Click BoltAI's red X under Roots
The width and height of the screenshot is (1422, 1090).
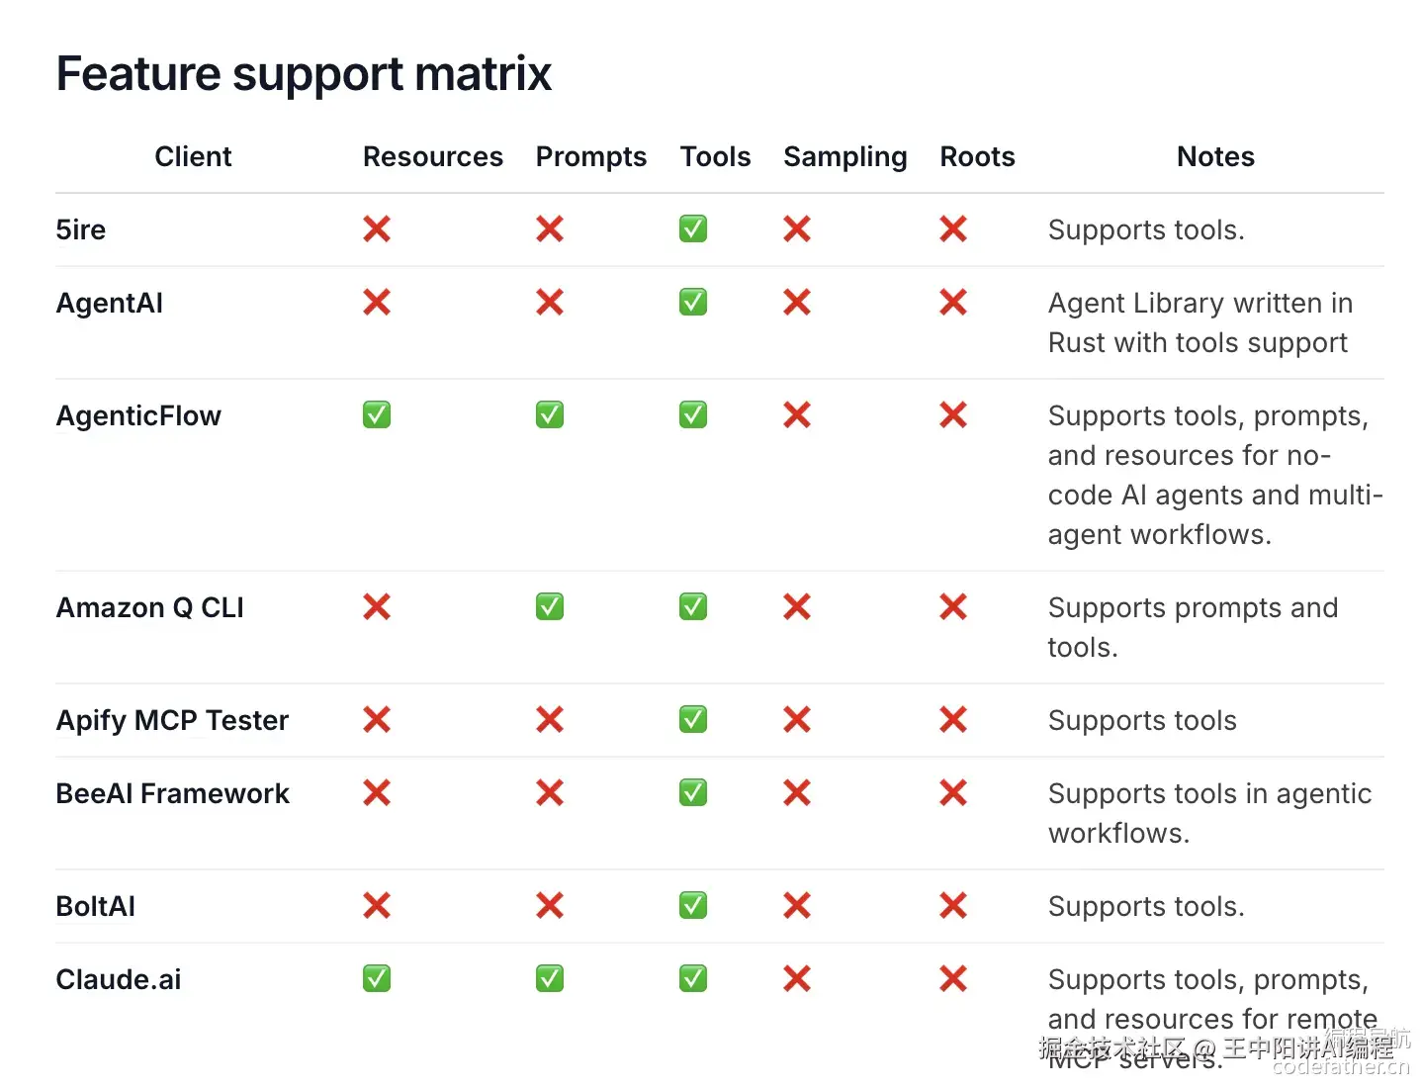[x=953, y=906]
